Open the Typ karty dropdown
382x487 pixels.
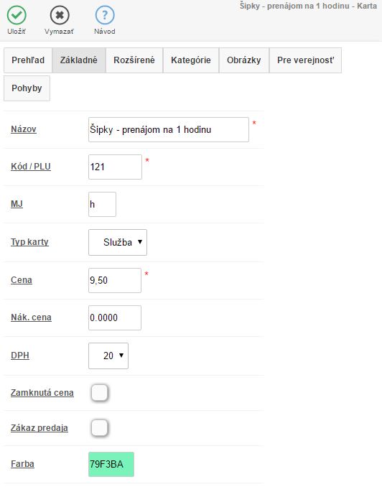pyautogui.click(x=118, y=242)
